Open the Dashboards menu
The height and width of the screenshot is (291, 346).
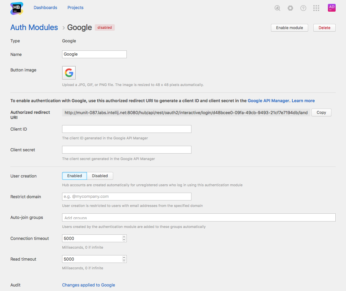point(45,8)
